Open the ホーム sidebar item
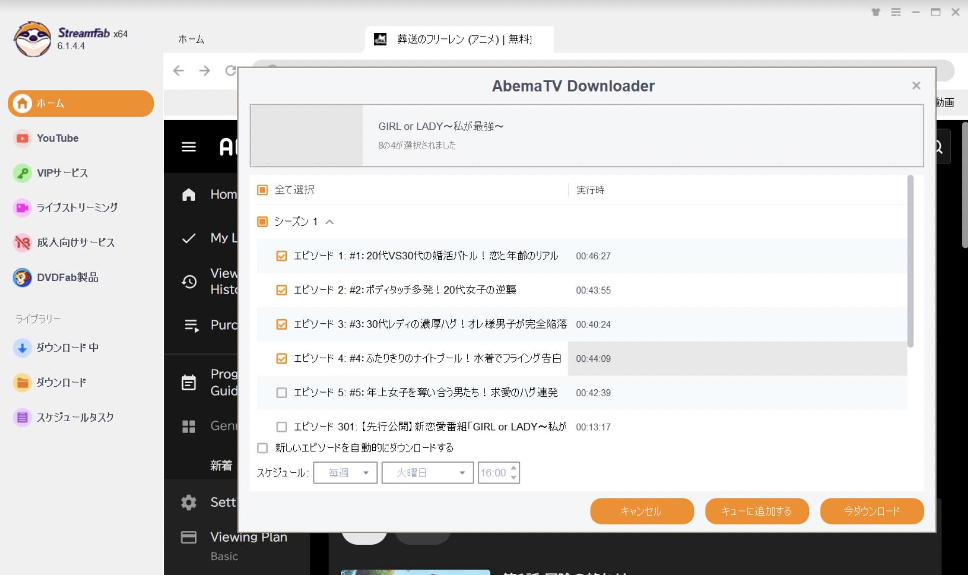This screenshot has width=968, height=575. coord(81,103)
